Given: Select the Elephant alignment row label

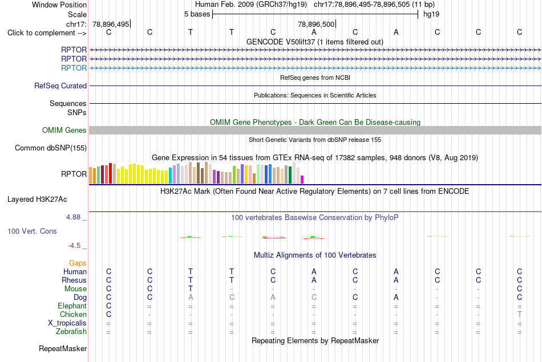Looking at the screenshot, I should point(72,306).
